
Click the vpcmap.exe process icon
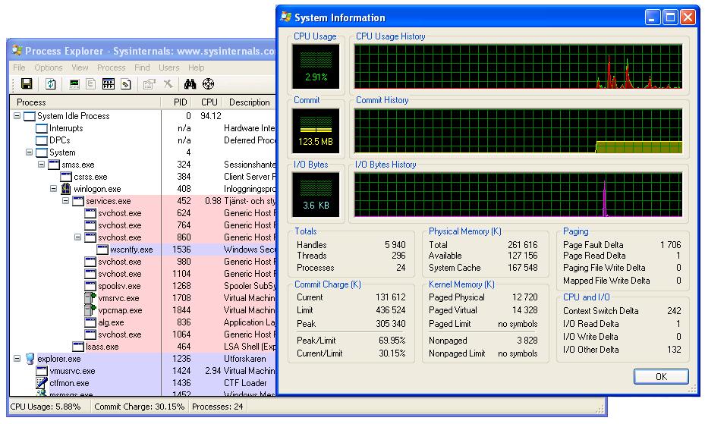[x=90, y=310]
